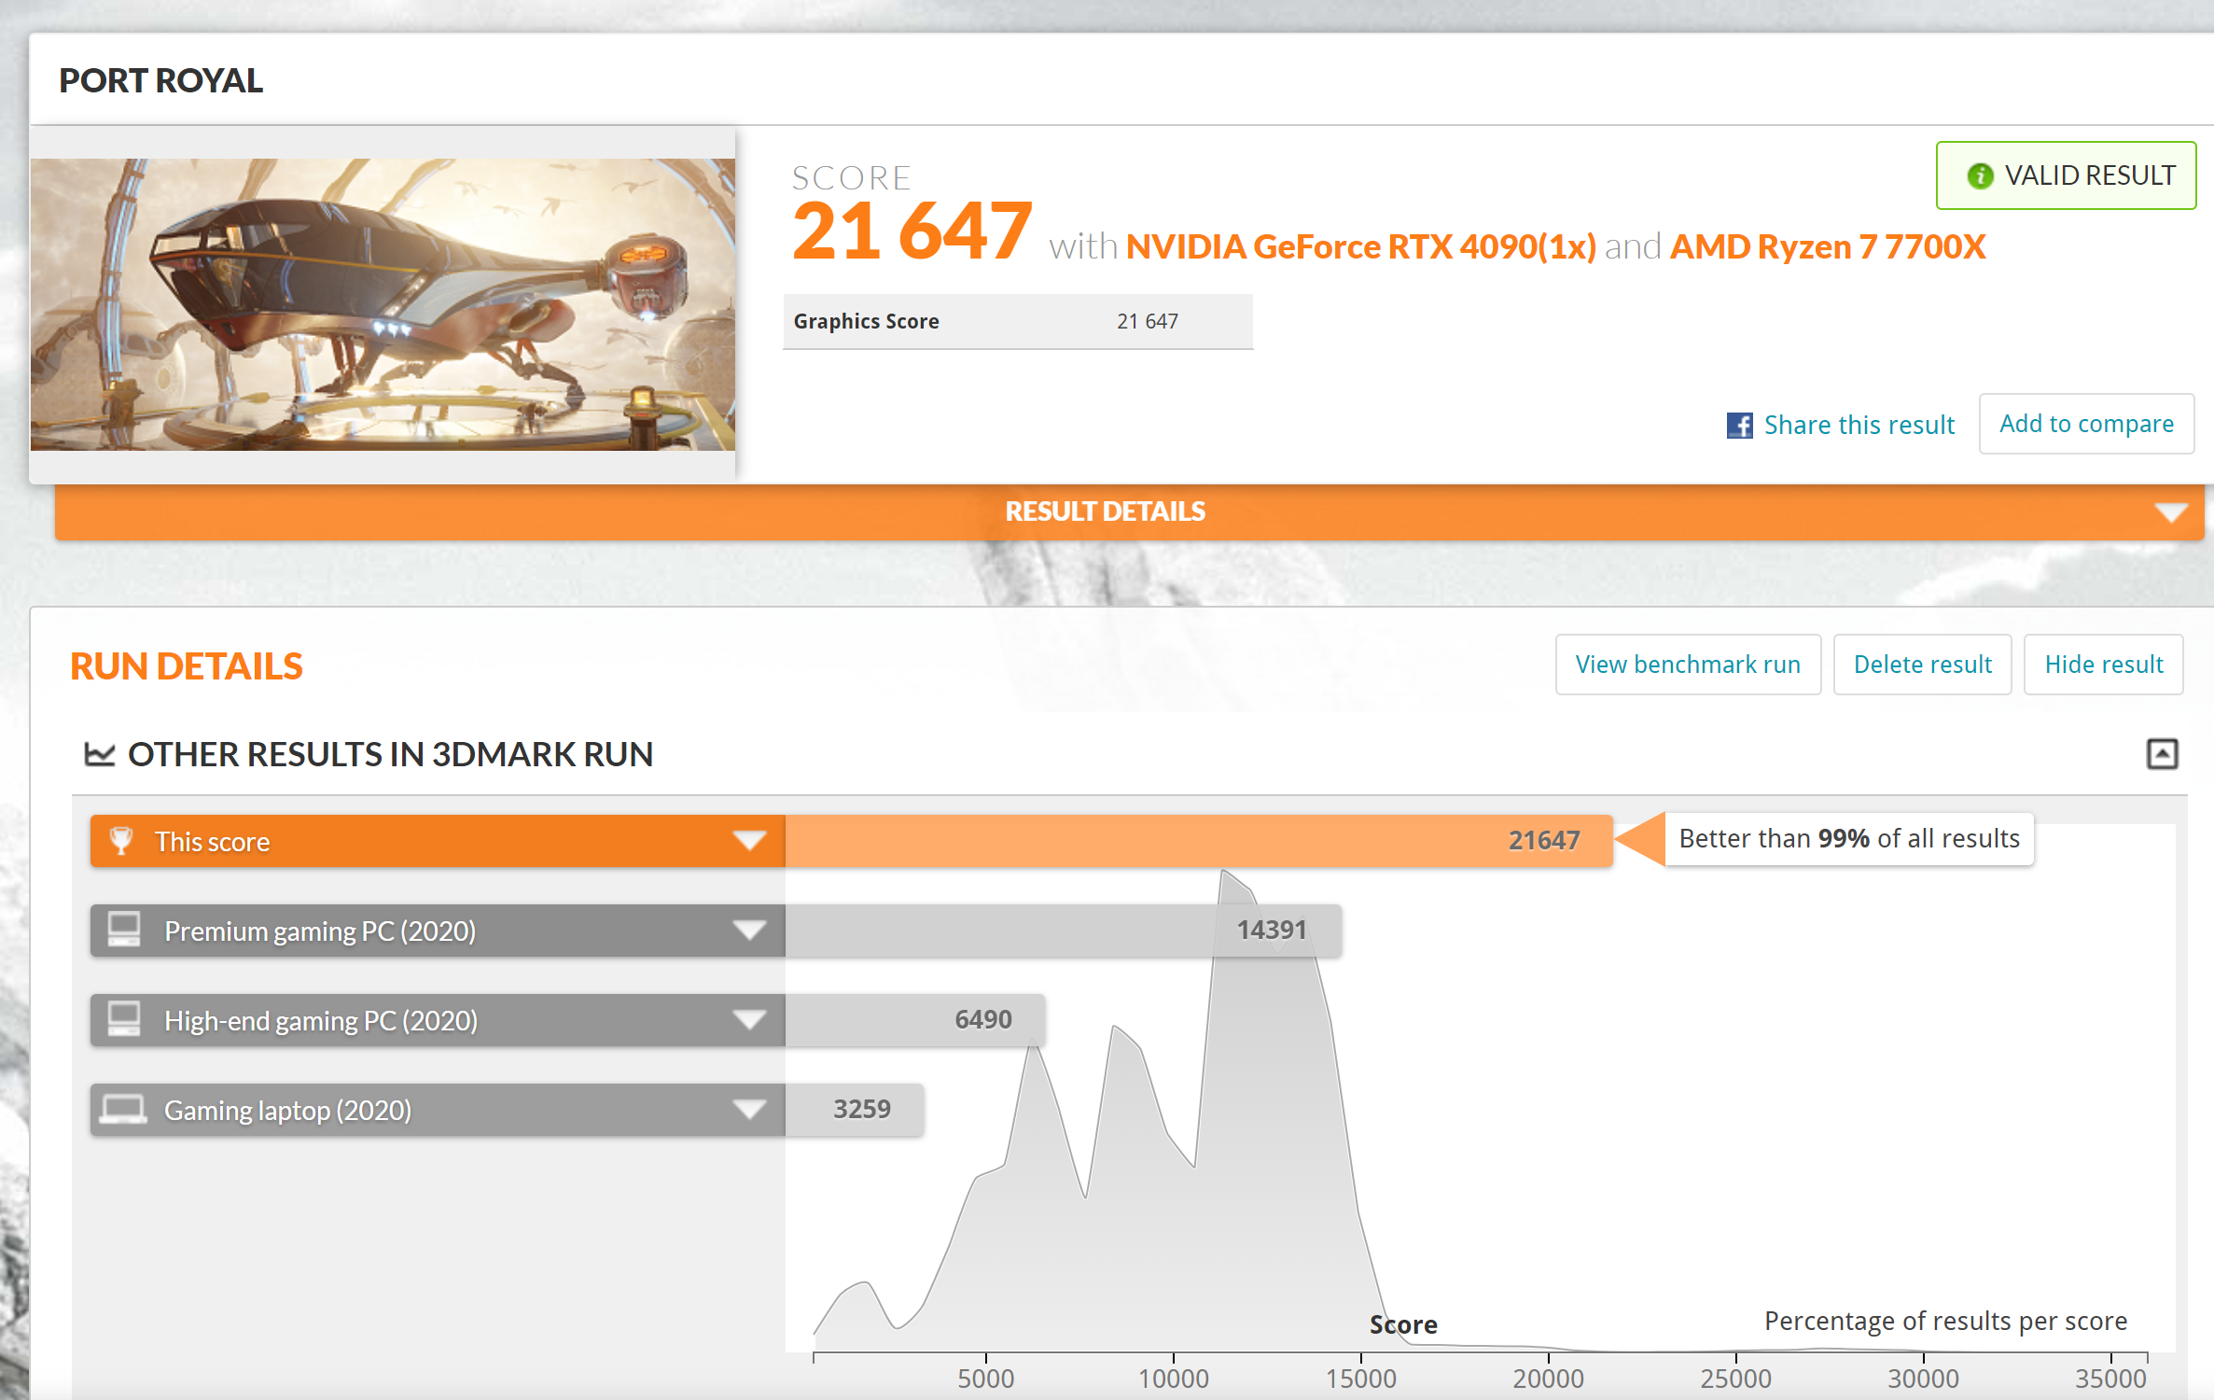
Task: Click the large 21 647 score number
Action: (912, 231)
